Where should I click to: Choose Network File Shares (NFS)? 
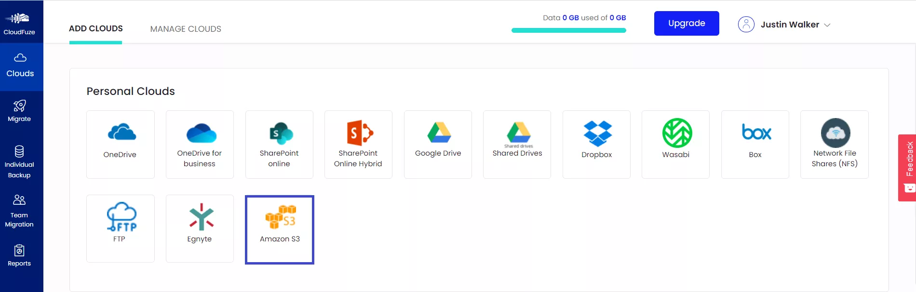835,145
